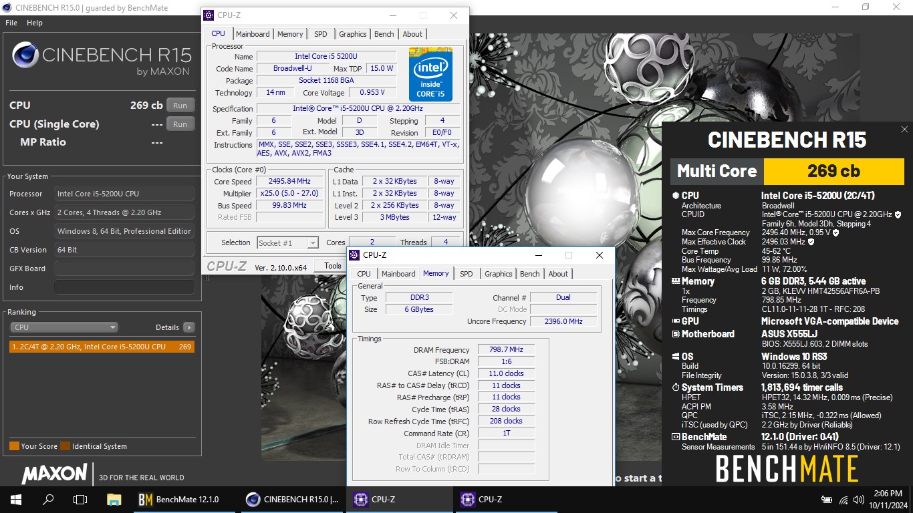Open Task View from the taskbar
The width and height of the screenshot is (913, 513).
[80, 499]
